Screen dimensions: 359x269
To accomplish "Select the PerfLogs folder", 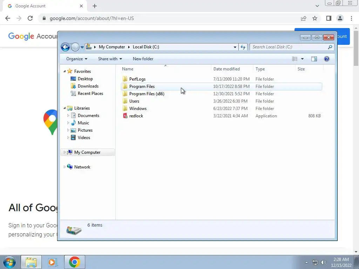I will 137,79.
